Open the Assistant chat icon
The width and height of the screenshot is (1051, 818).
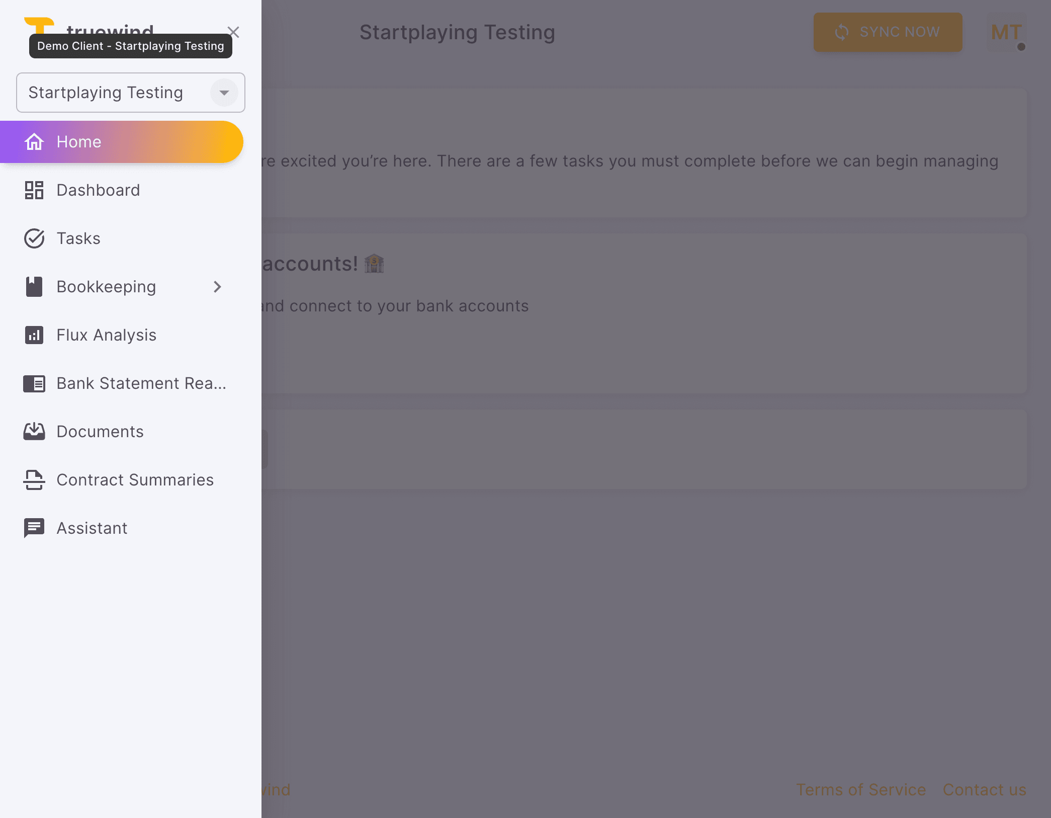[34, 528]
